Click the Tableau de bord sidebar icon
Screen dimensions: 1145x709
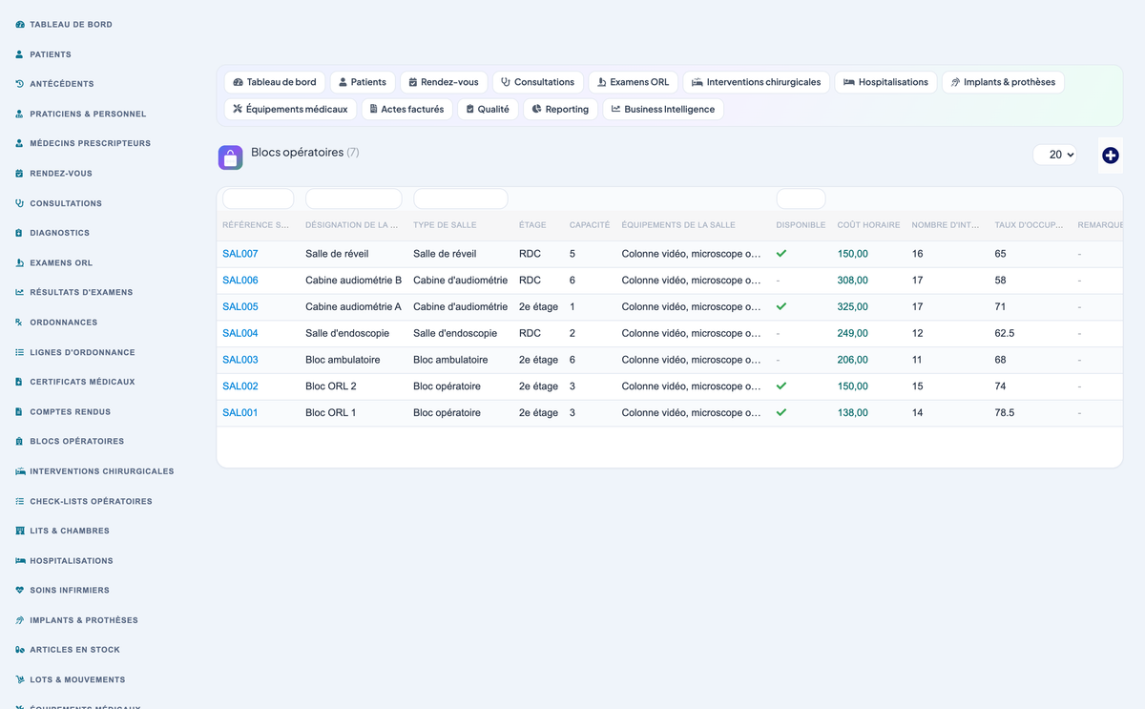[x=20, y=25]
